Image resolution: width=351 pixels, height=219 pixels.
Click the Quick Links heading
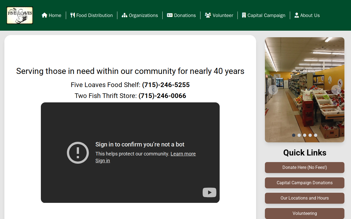305,153
